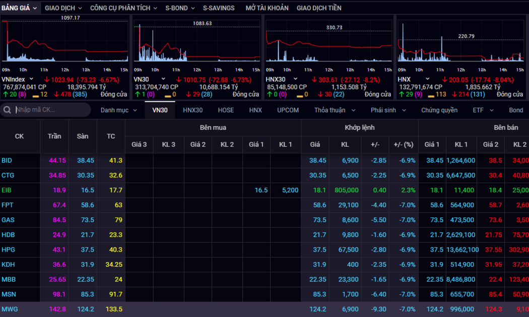The height and width of the screenshot is (317, 529).
Task: Open the Phái sinh tab dropdown
Action: point(387,110)
